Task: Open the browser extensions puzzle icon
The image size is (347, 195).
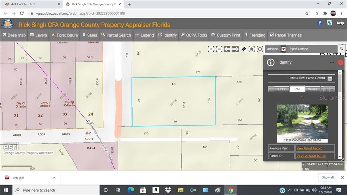Action: (325, 13)
